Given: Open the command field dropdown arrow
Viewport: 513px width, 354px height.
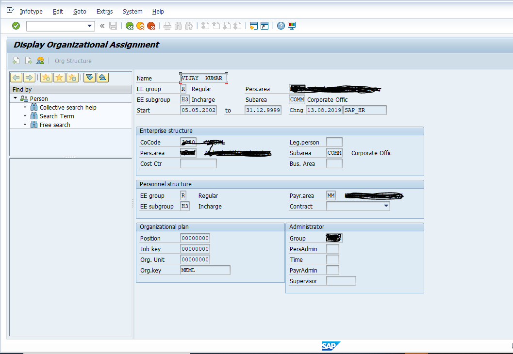Looking at the screenshot, I should point(90,26).
